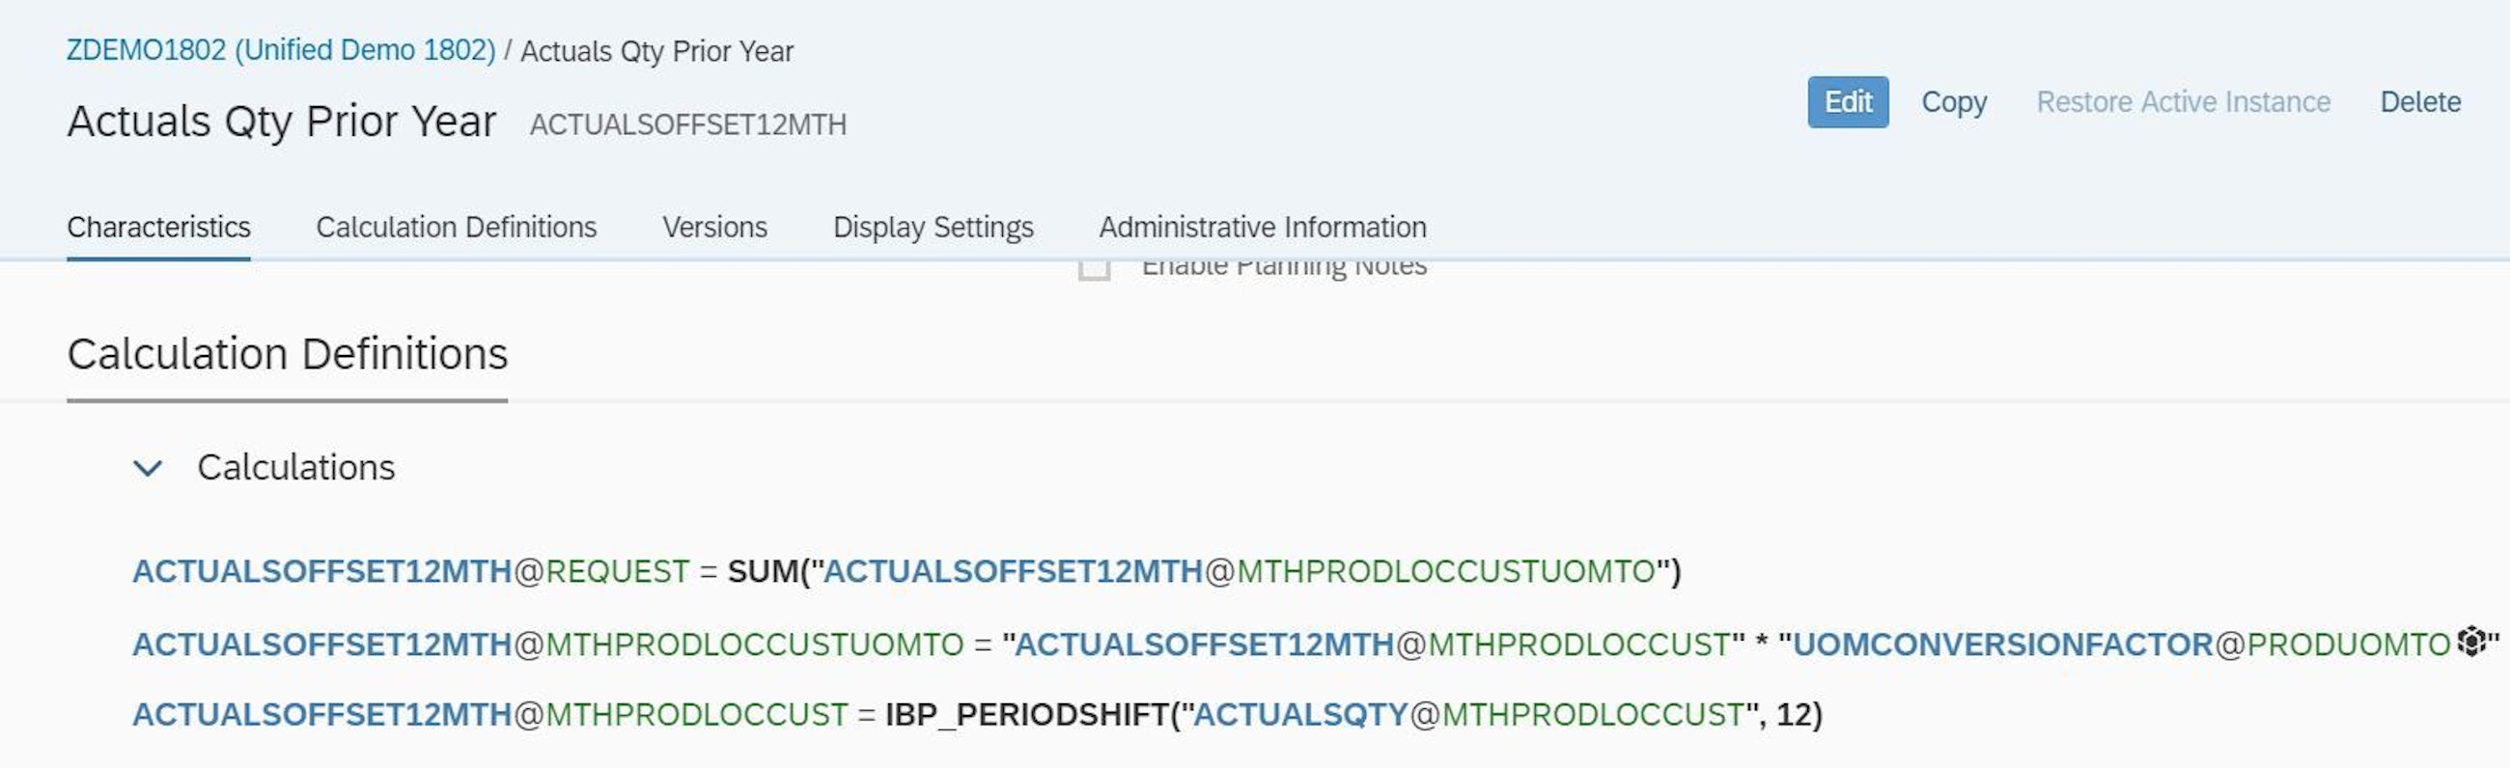The height and width of the screenshot is (768, 2510).
Task: Click the attribute icon after PRODUOMTO
Action: (x=2470, y=643)
